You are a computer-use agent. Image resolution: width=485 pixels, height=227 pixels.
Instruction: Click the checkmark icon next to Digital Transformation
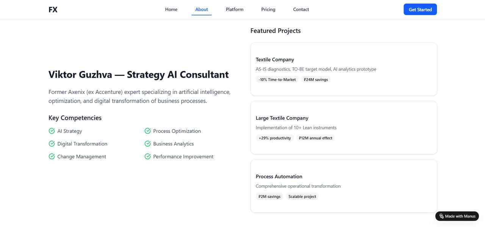(x=52, y=144)
